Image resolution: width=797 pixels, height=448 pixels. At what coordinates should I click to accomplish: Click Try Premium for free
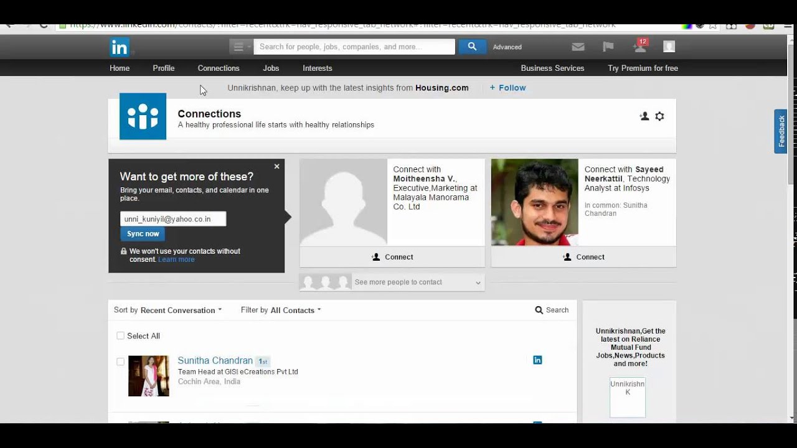[643, 68]
